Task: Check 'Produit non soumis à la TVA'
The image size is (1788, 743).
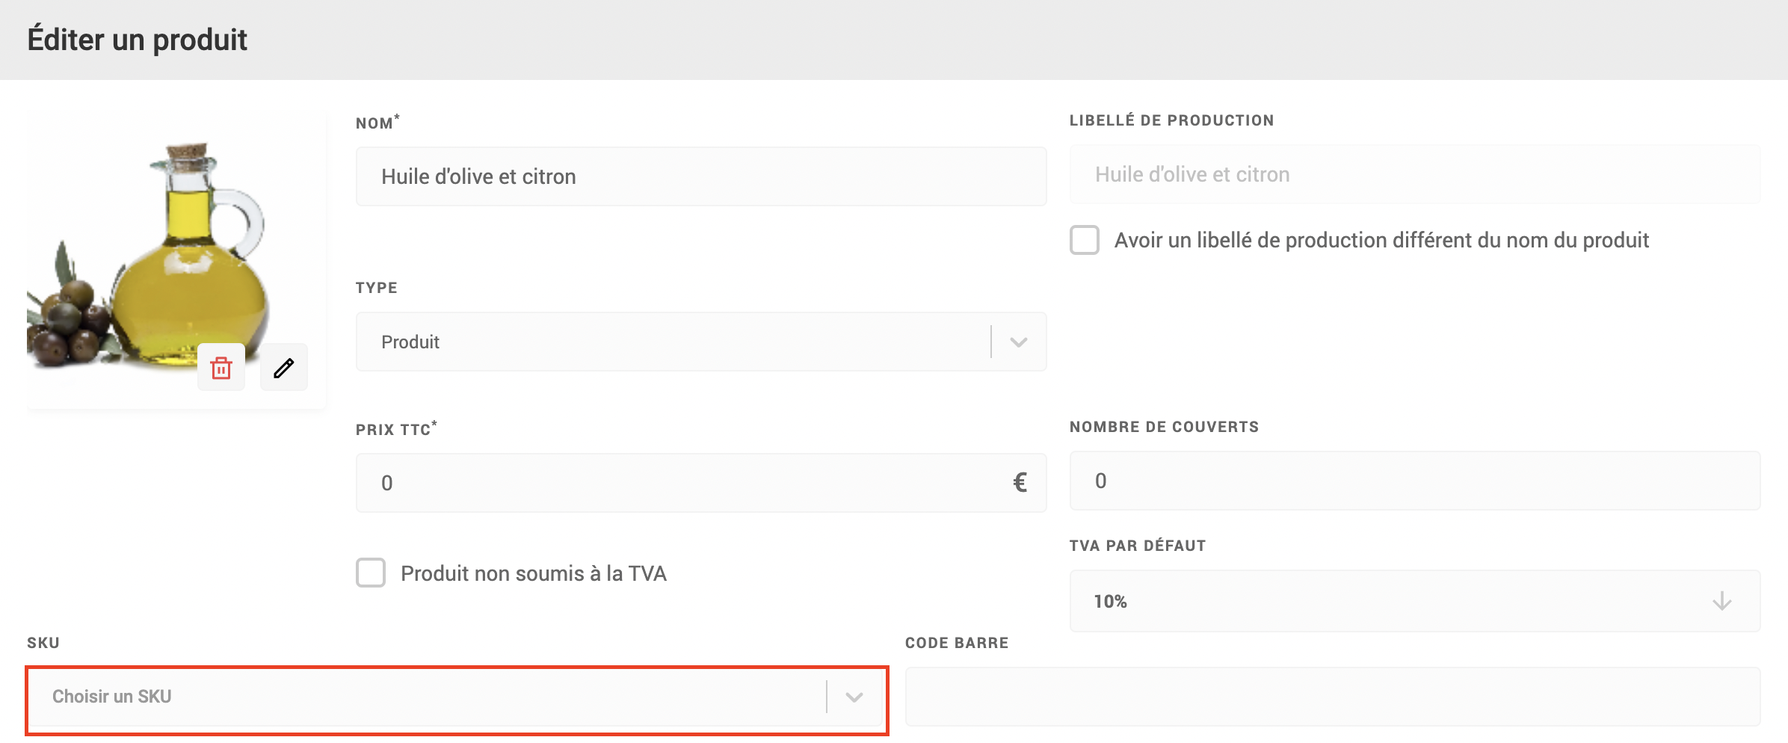Action: [x=371, y=573]
